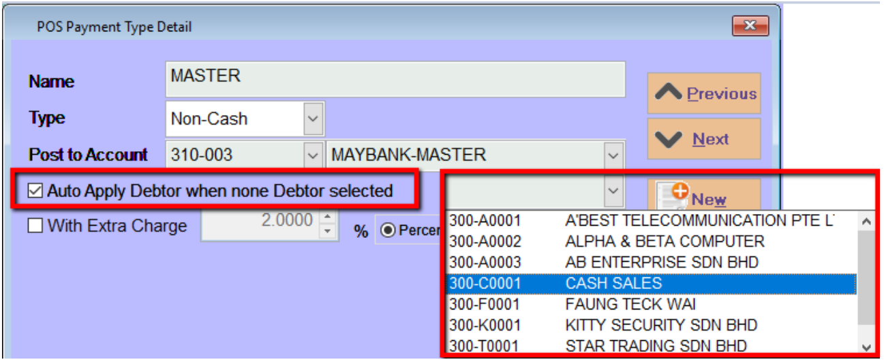Screen dimensions: 884x364
Task: Click the Next record button
Action: tap(703, 139)
